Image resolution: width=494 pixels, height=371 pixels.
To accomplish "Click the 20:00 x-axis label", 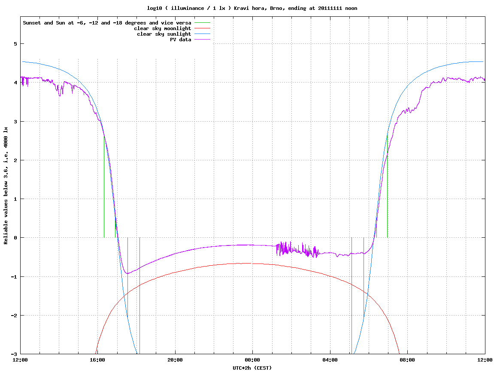I will (175, 360).
